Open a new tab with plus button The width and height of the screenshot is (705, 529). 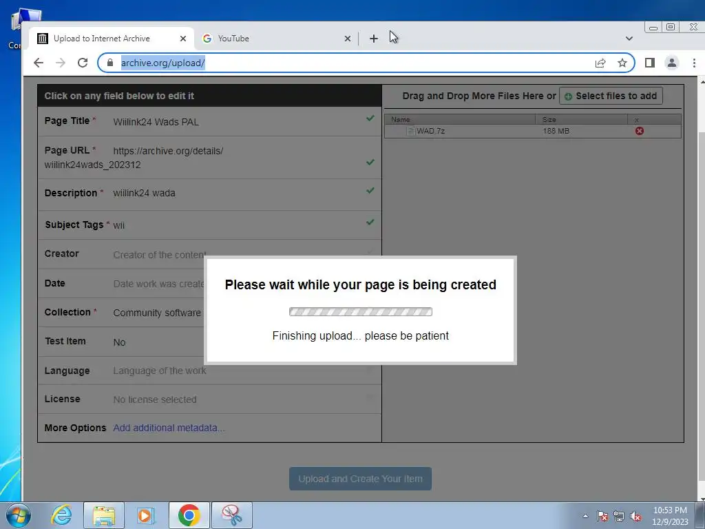tap(374, 39)
